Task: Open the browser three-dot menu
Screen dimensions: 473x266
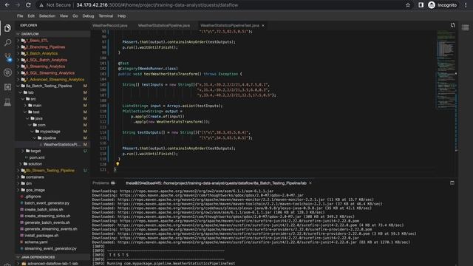Action: tap(466, 5)
